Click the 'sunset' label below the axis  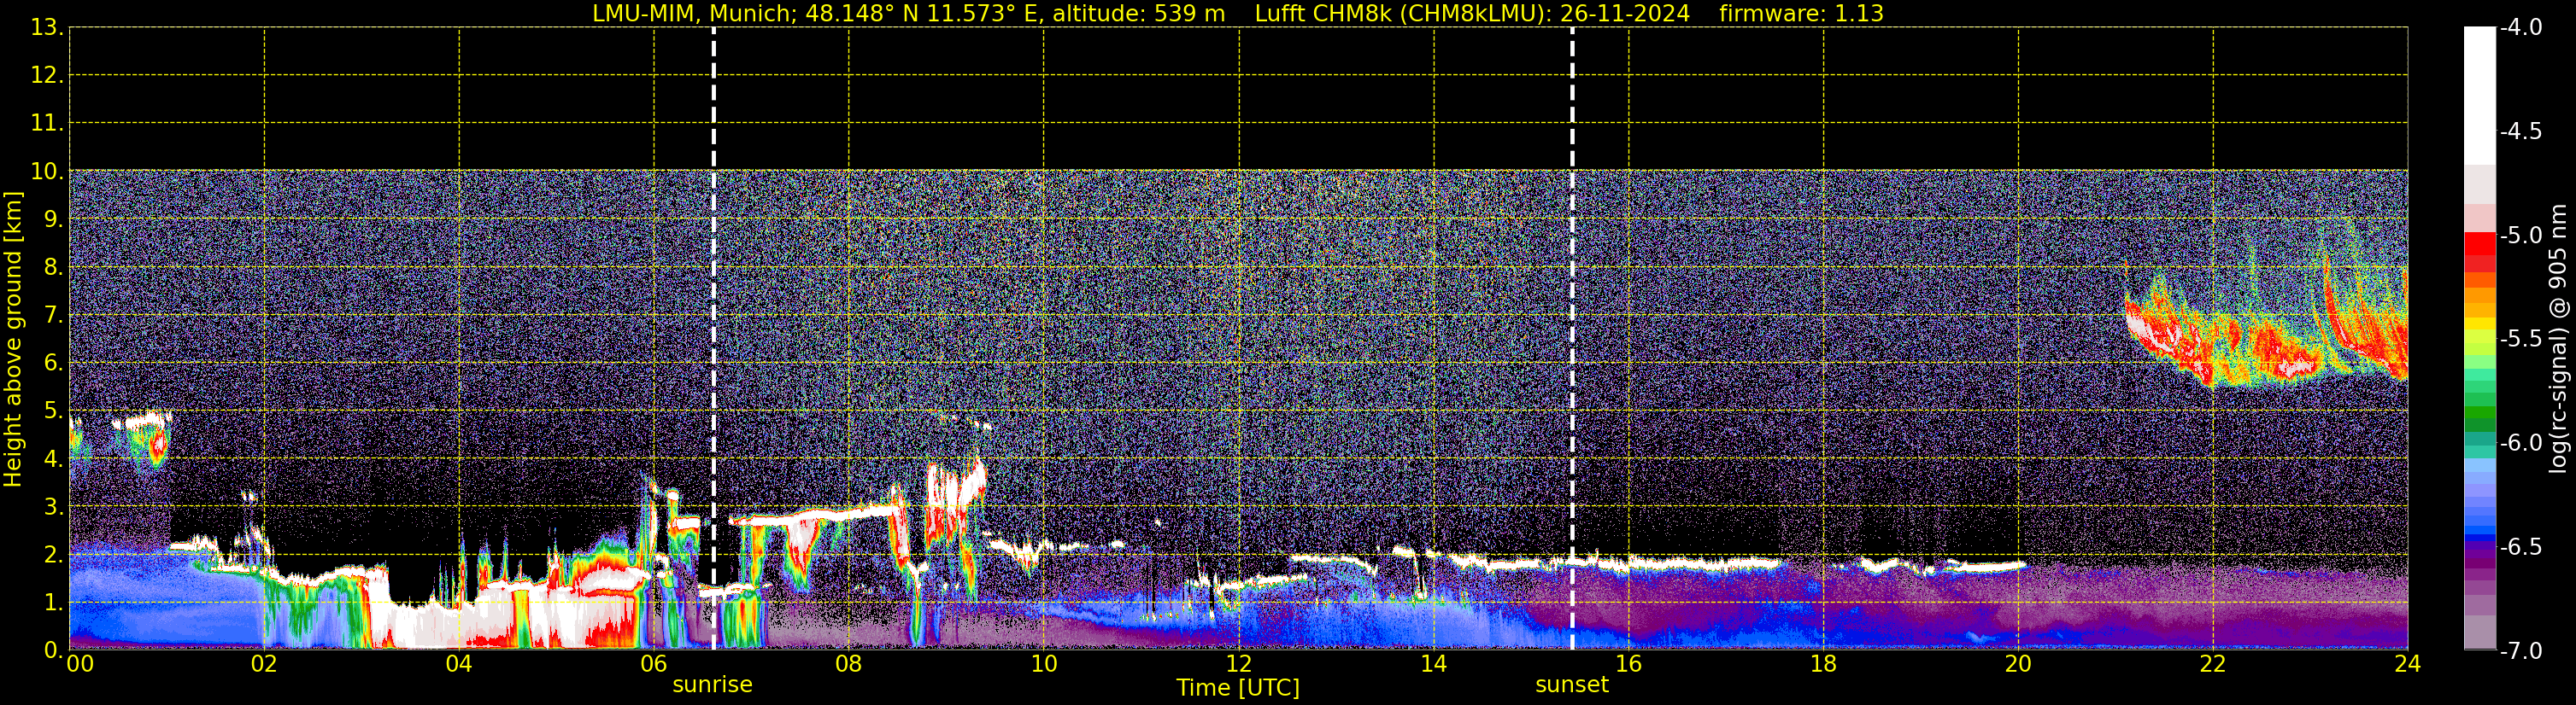1572,684
